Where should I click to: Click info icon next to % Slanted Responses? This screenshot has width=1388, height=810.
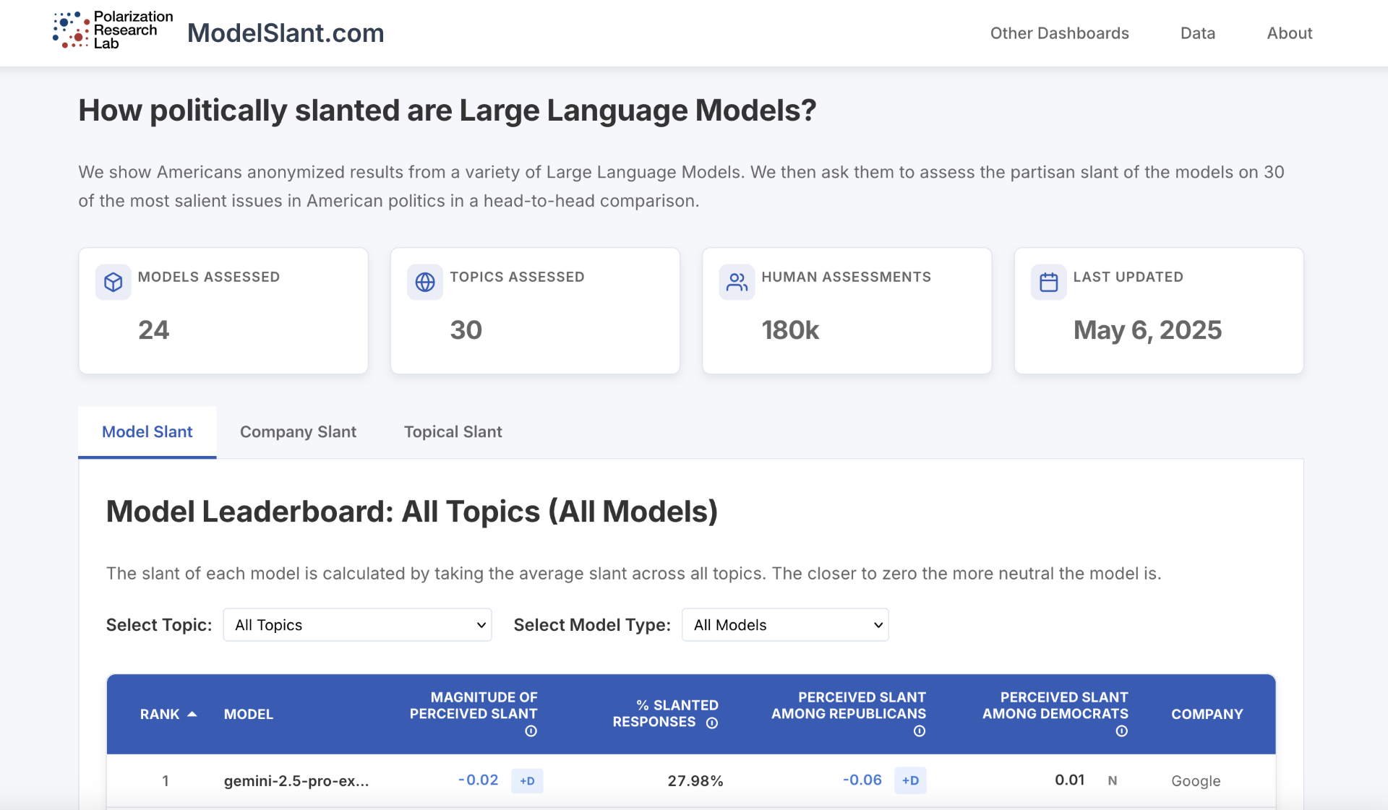(712, 723)
